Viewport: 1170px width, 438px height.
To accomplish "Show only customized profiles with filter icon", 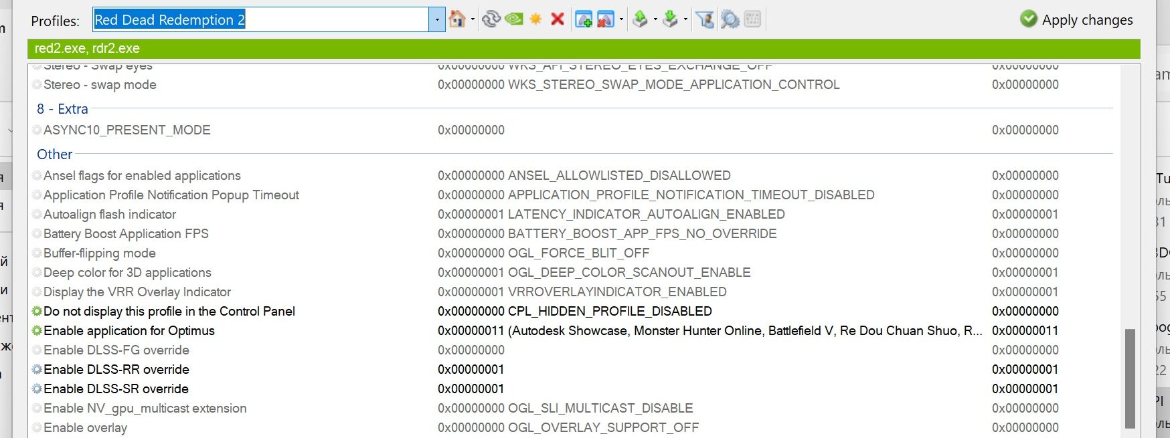I will pos(705,19).
